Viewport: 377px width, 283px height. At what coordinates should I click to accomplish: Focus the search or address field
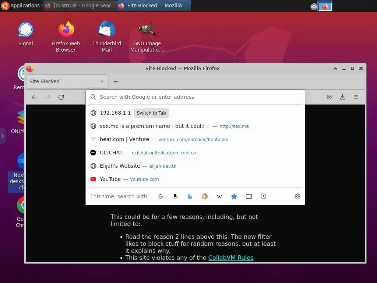(x=195, y=97)
